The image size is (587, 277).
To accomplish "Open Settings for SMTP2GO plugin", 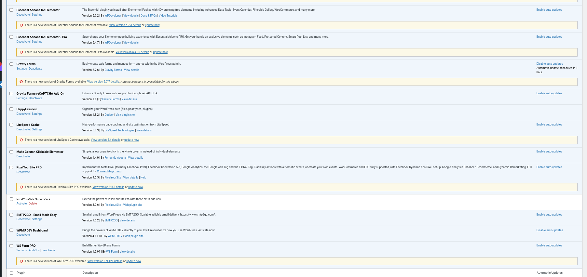I will click(37, 219).
